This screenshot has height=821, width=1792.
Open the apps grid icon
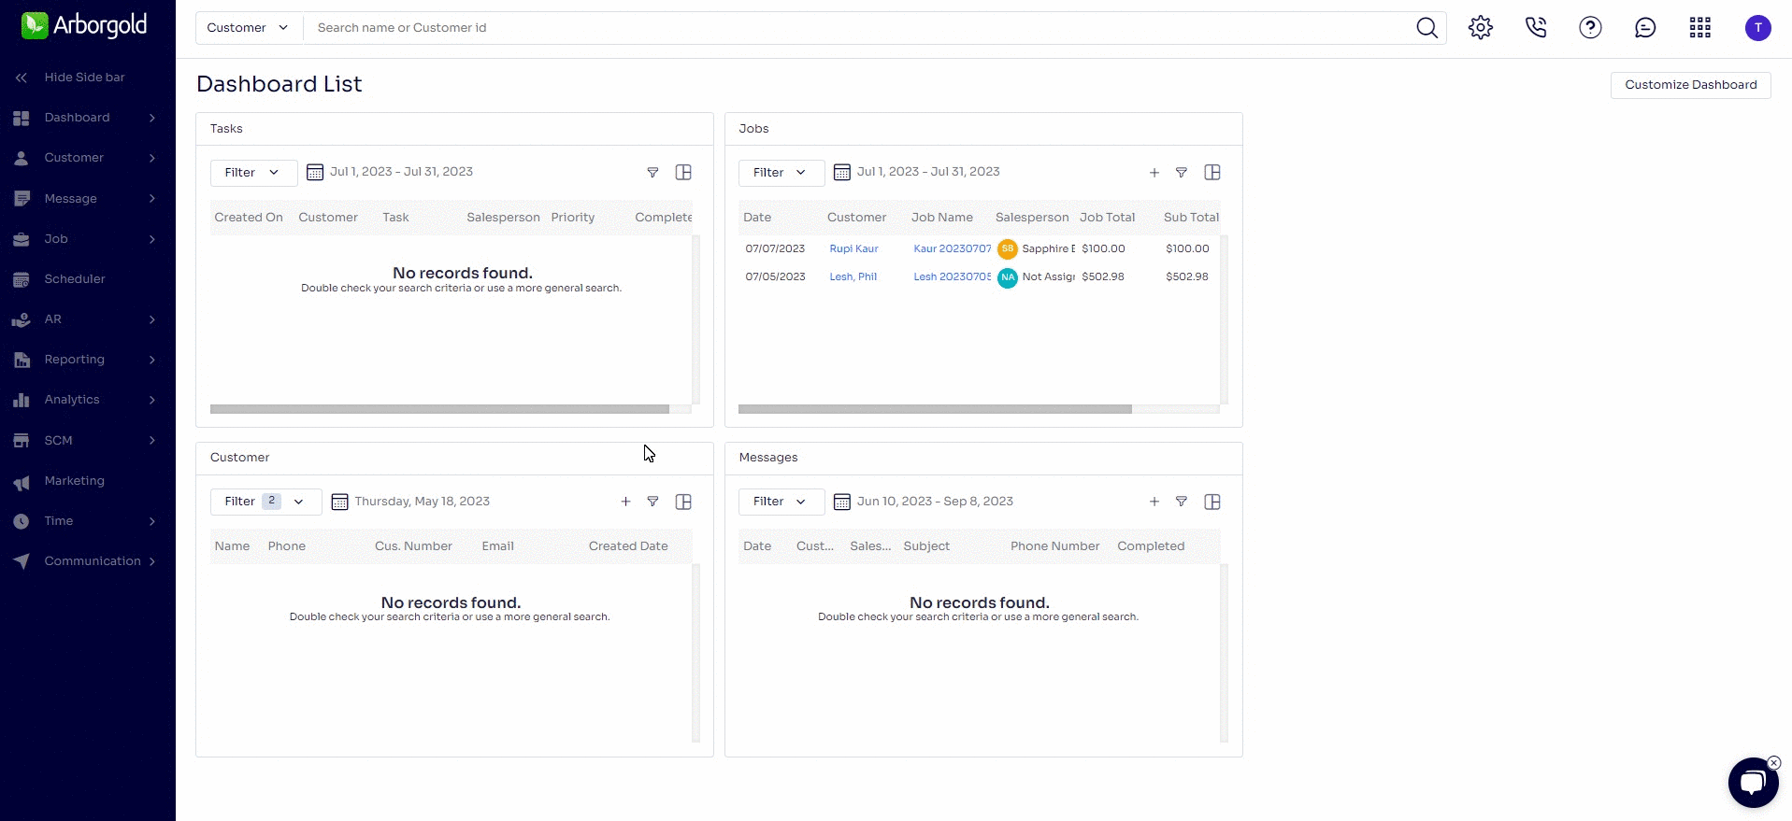pos(1699,28)
